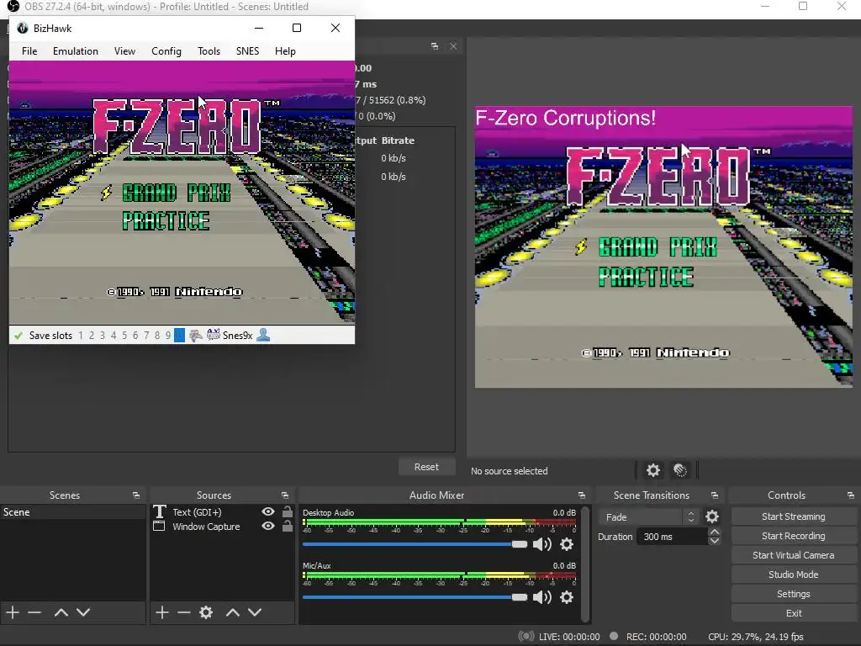Open Desktop Audio settings gear
The width and height of the screenshot is (861, 646).
[x=567, y=544]
